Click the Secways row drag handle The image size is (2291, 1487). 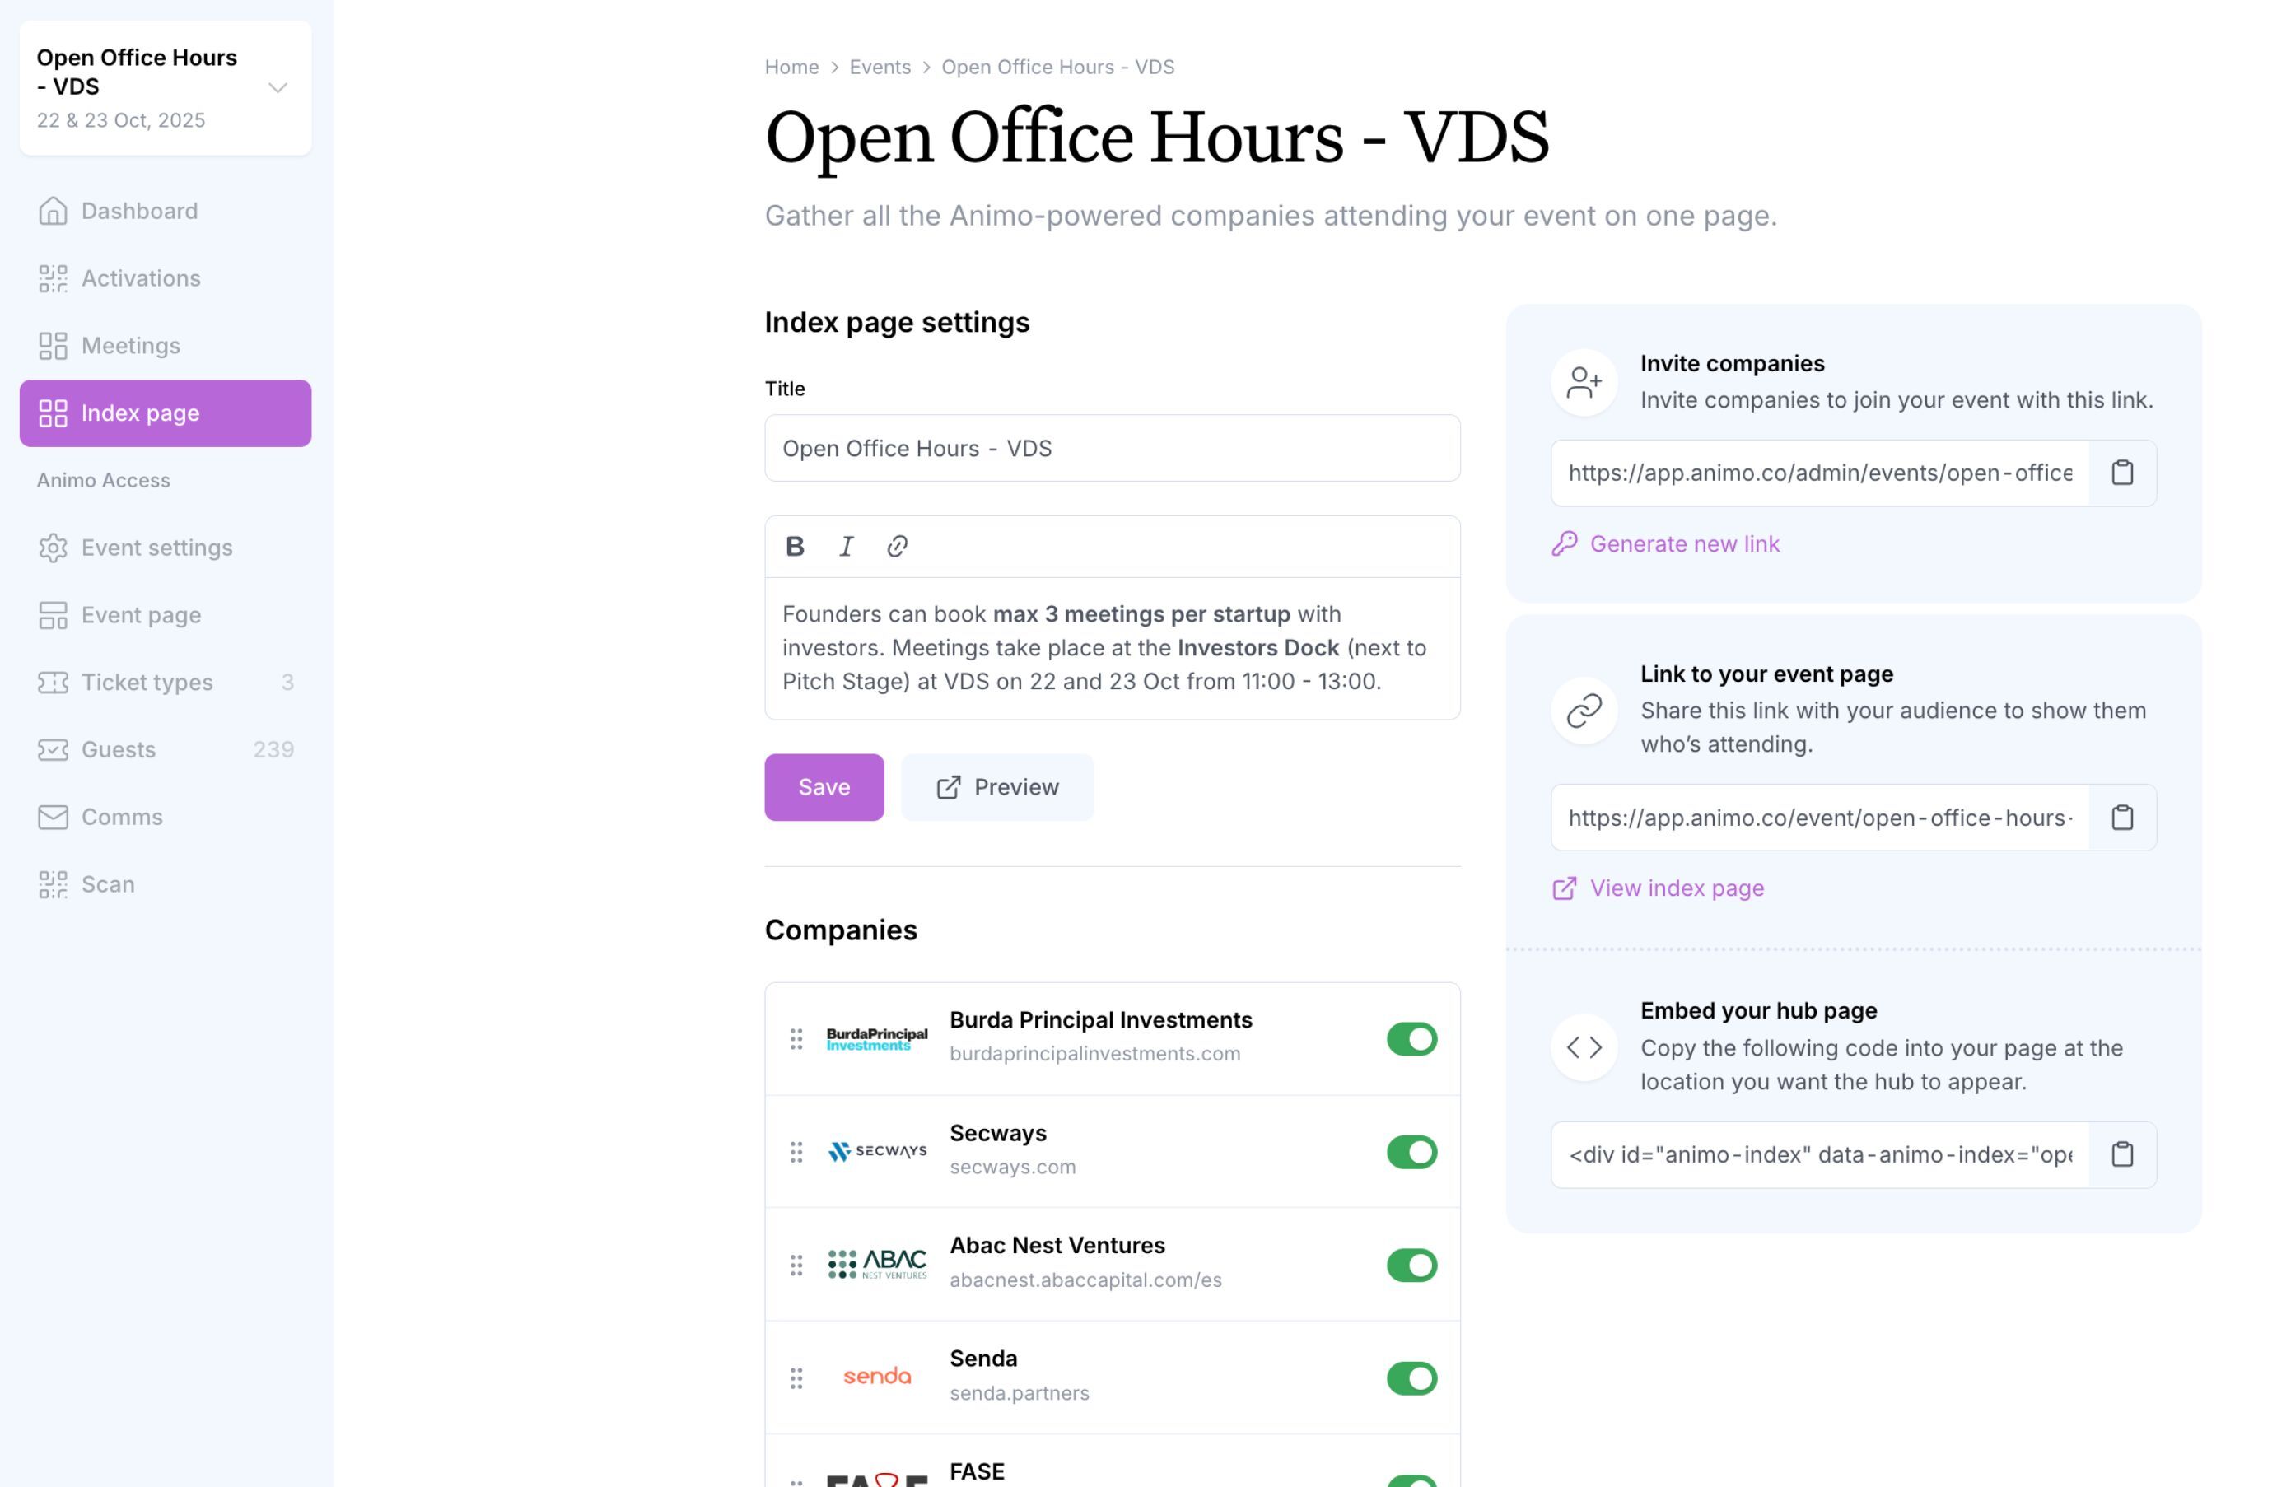click(x=796, y=1151)
